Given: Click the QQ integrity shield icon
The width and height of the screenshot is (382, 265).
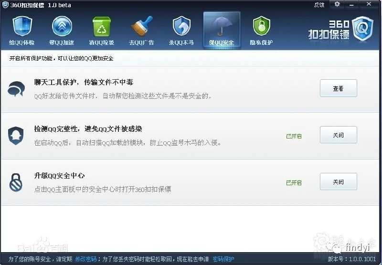Looking at the screenshot, I should pyautogui.click(x=16, y=136).
